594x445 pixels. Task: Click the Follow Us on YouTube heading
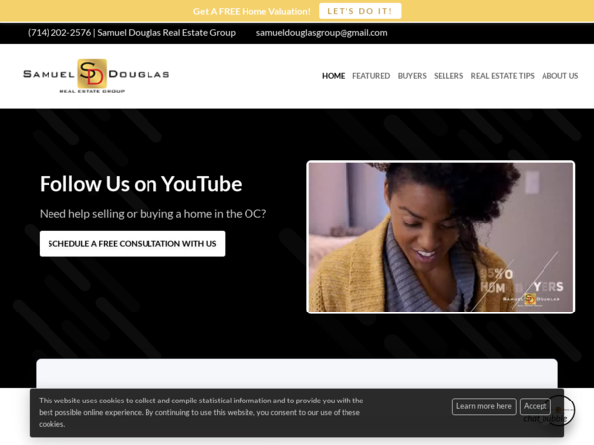[x=141, y=184]
